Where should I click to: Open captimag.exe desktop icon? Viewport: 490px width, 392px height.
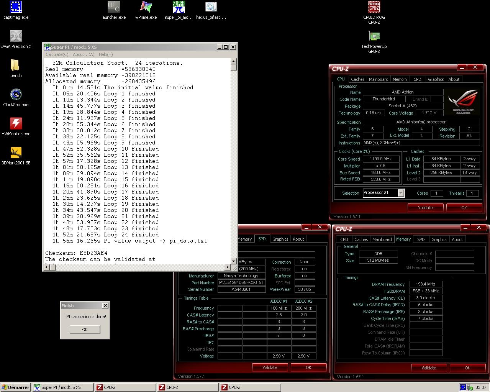[16, 10]
